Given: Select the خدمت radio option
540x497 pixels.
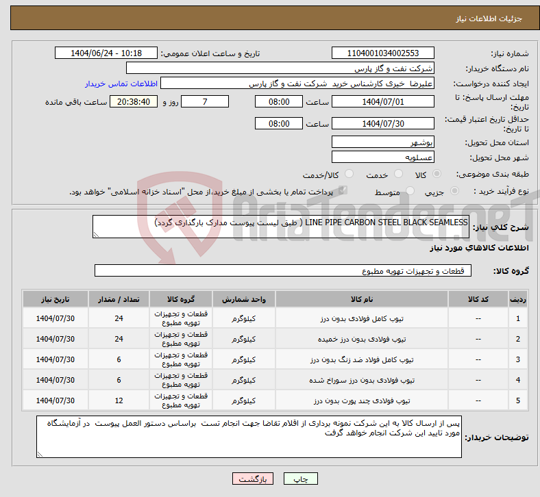Looking at the screenshot, I should click(396, 175).
